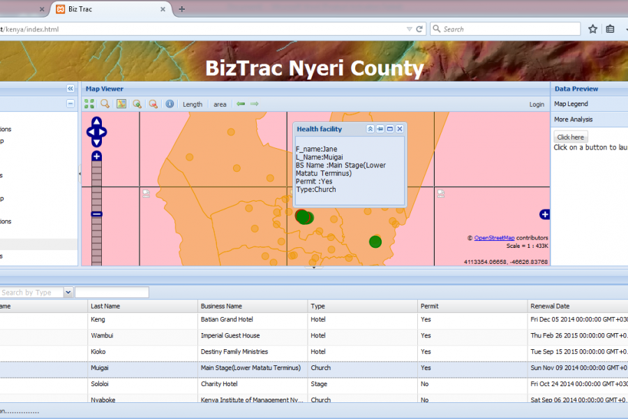Select the Charity Hotel row

tap(314, 384)
